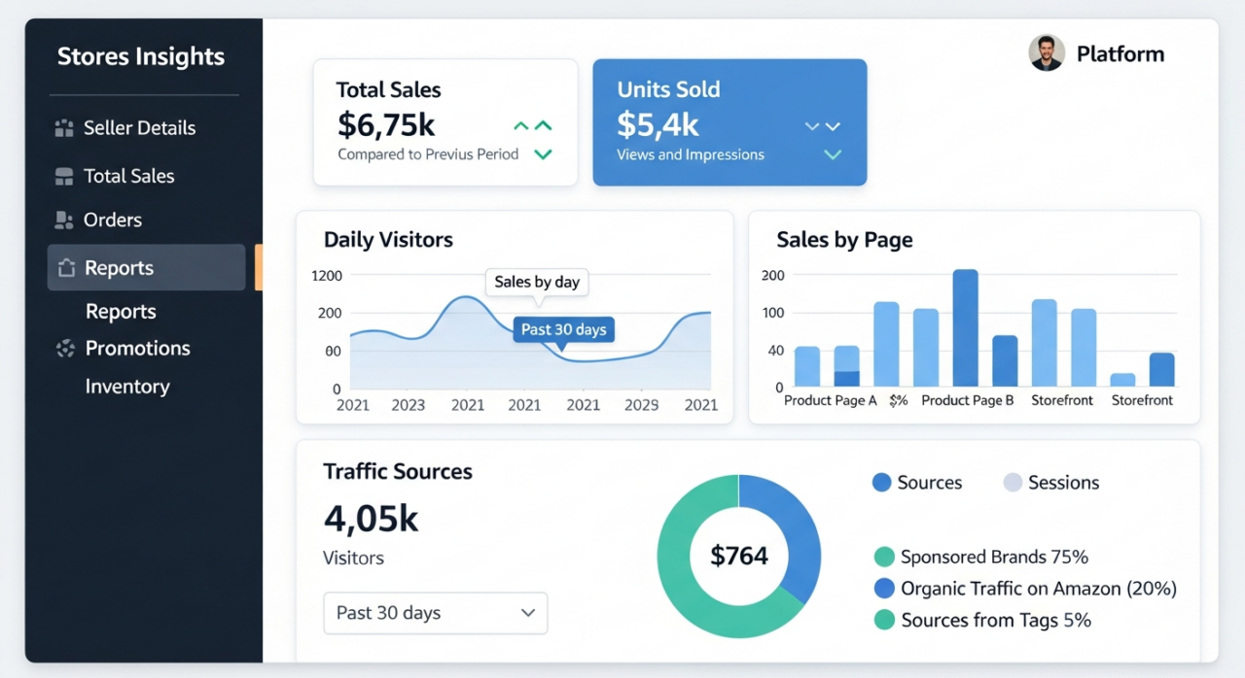Viewport: 1245px width, 678px height.
Task: Click the Stores Insights heading
Action: click(x=141, y=56)
